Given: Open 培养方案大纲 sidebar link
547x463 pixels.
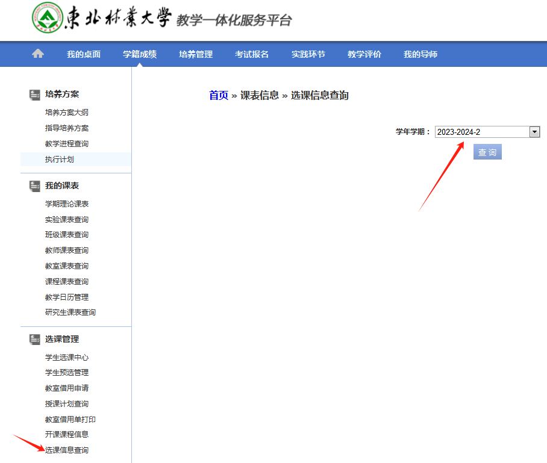Looking at the screenshot, I should point(67,113).
